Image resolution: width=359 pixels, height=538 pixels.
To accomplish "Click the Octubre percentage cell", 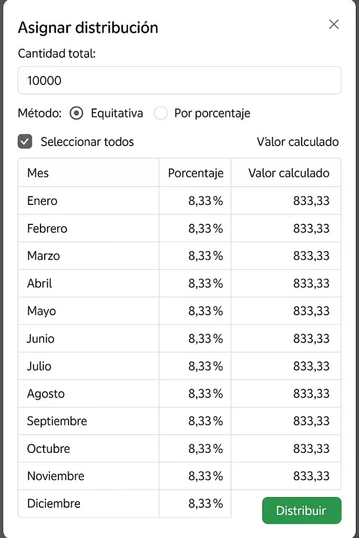I will (206, 449).
